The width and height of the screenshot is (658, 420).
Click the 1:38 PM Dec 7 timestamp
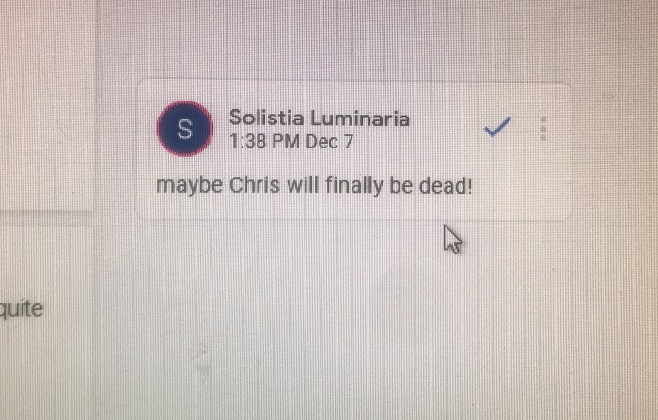[291, 141]
